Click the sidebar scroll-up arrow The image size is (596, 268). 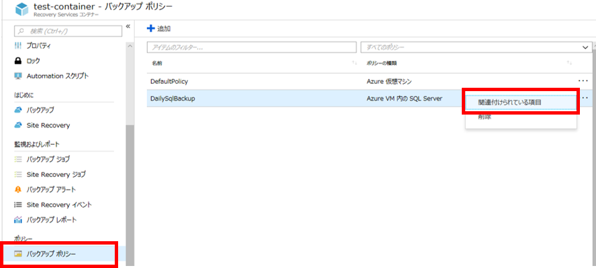click(x=130, y=46)
